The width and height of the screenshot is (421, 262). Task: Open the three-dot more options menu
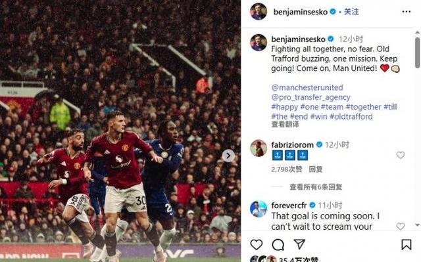(x=407, y=12)
